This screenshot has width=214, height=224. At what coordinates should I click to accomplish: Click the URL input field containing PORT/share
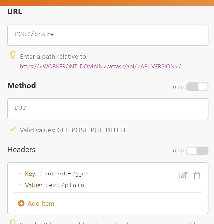coord(108,35)
